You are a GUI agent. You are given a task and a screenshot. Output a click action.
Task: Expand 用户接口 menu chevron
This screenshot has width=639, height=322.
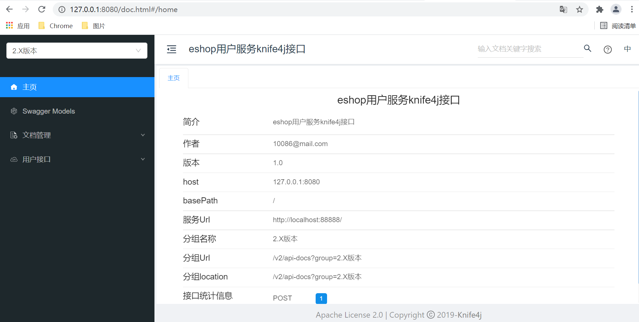143,159
